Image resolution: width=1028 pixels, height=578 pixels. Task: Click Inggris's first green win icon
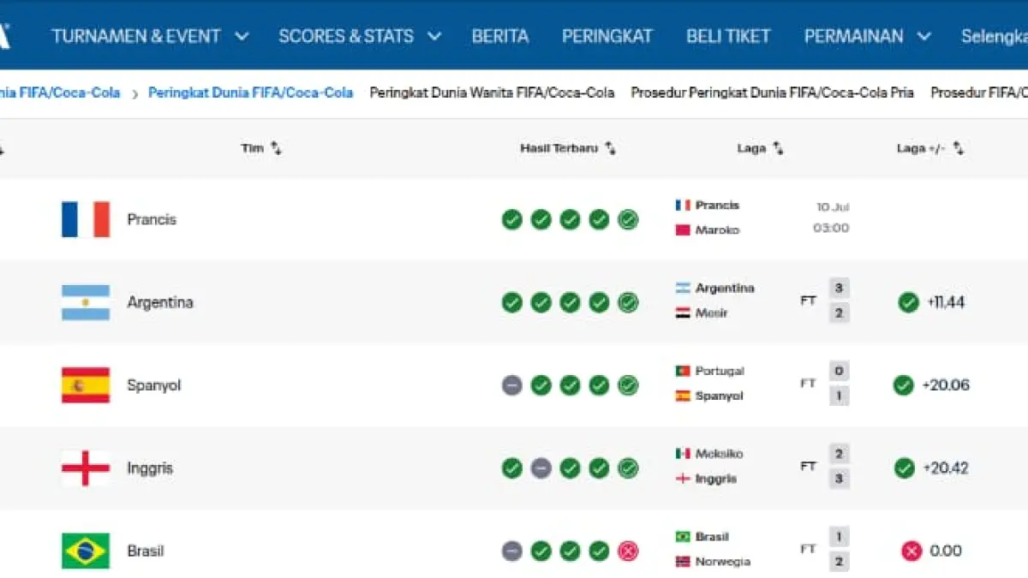tap(511, 468)
